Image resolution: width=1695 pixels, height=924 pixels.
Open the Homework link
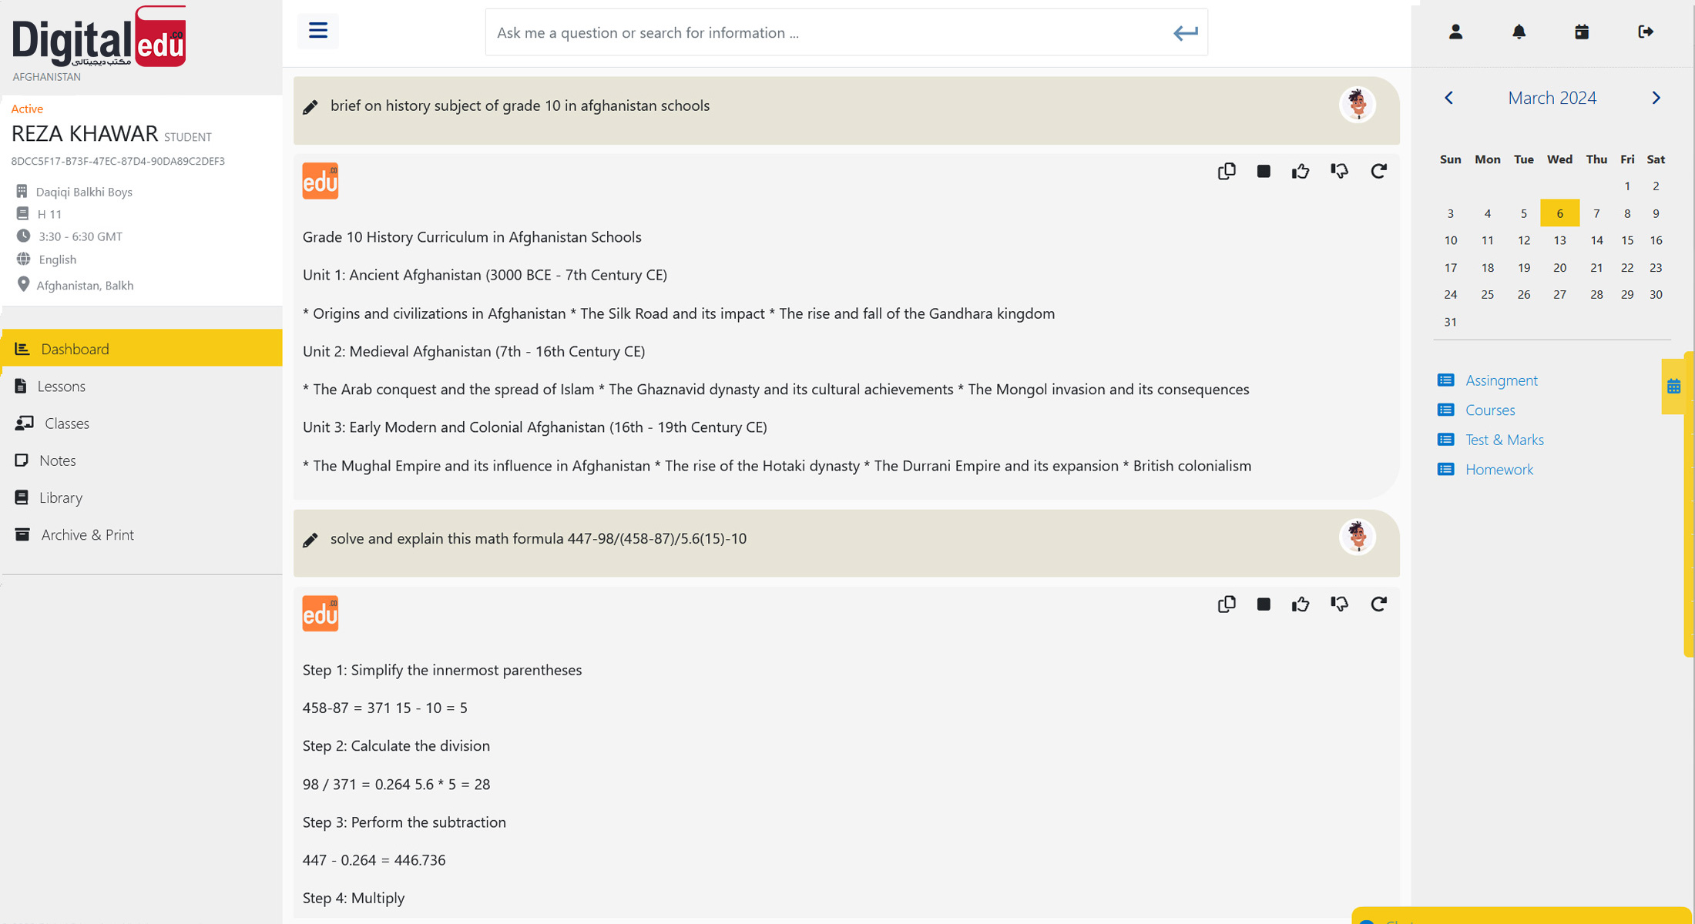[x=1499, y=469]
